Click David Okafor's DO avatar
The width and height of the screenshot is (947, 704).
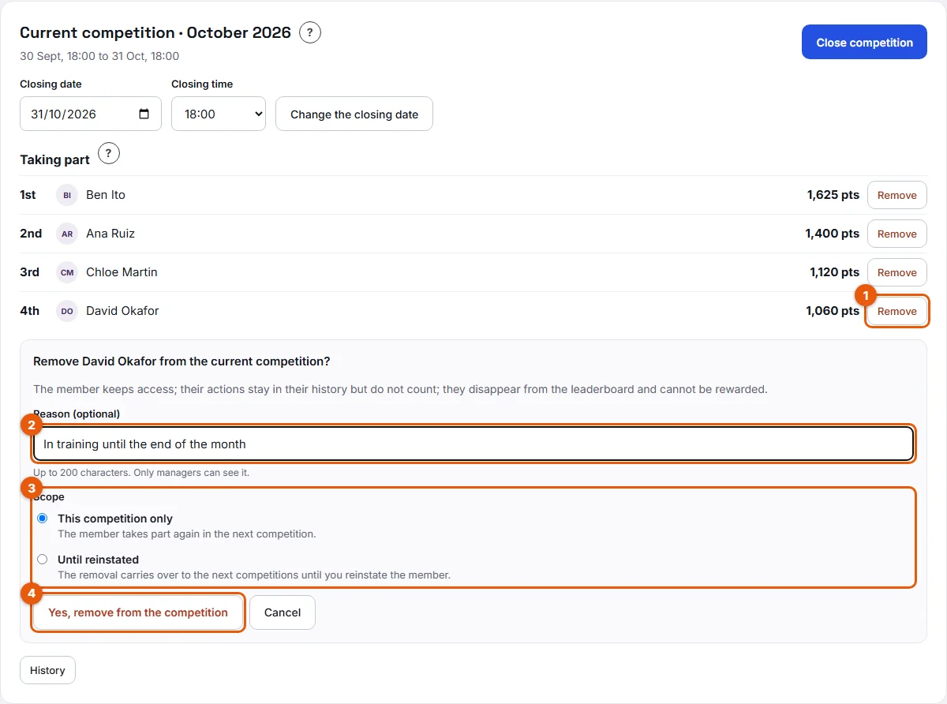(67, 311)
